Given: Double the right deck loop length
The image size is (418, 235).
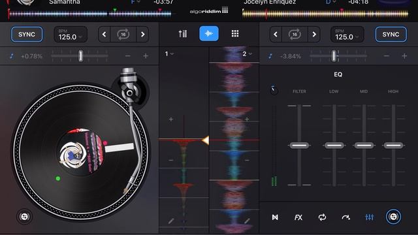Looking at the screenshot, I should pyautogui.click(x=314, y=35).
